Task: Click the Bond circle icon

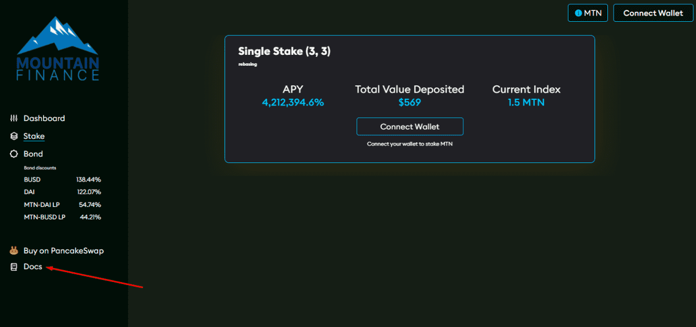Action: pyautogui.click(x=14, y=154)
